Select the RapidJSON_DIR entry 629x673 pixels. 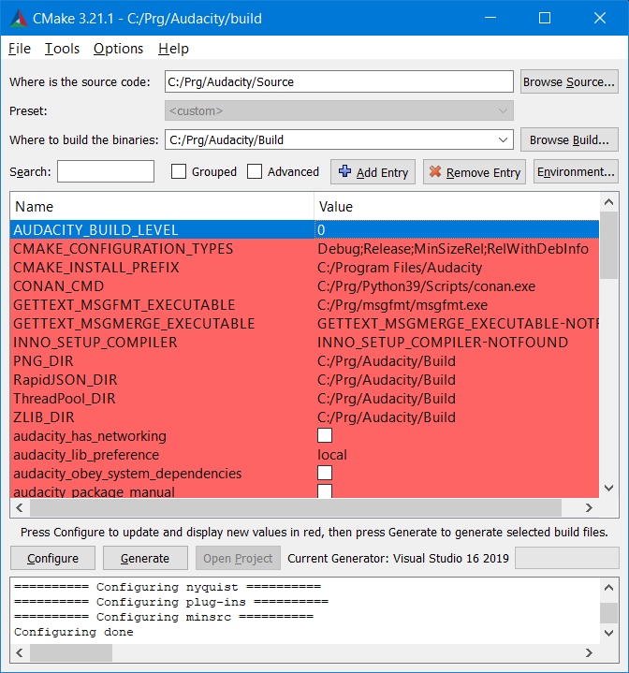click(x=66, y=380)
